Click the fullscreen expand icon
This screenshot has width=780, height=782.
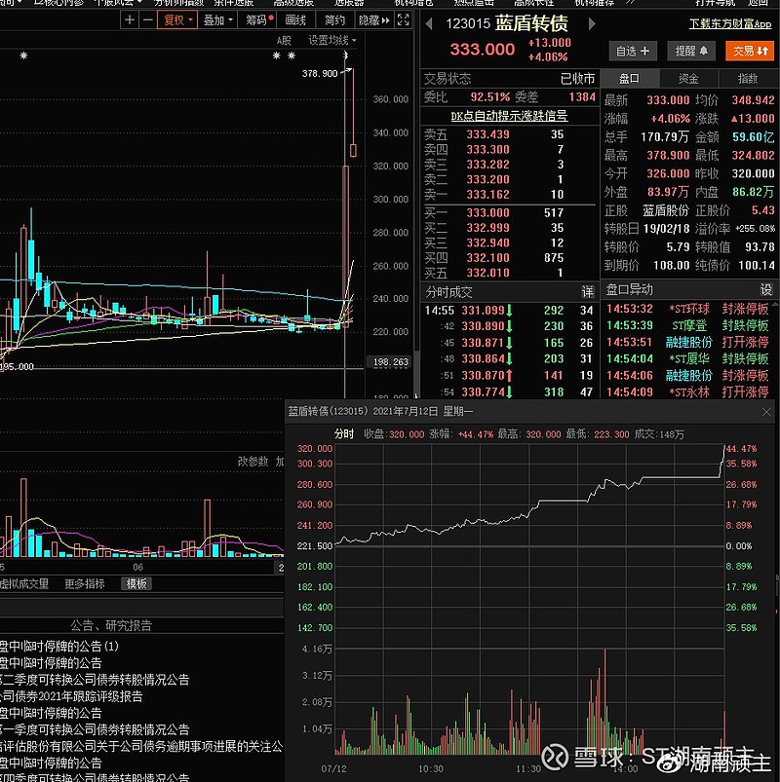click(403, 19)
